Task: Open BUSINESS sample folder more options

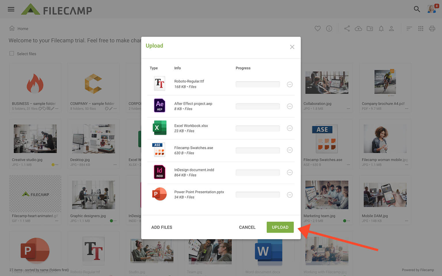Action: click(57, 109)
